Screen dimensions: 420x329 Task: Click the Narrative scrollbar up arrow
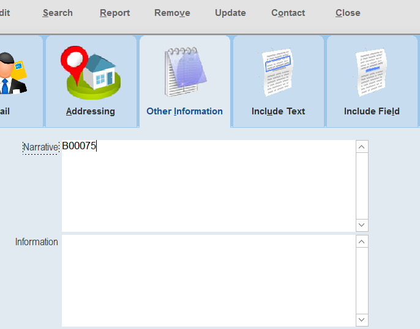tap(362, 147)
